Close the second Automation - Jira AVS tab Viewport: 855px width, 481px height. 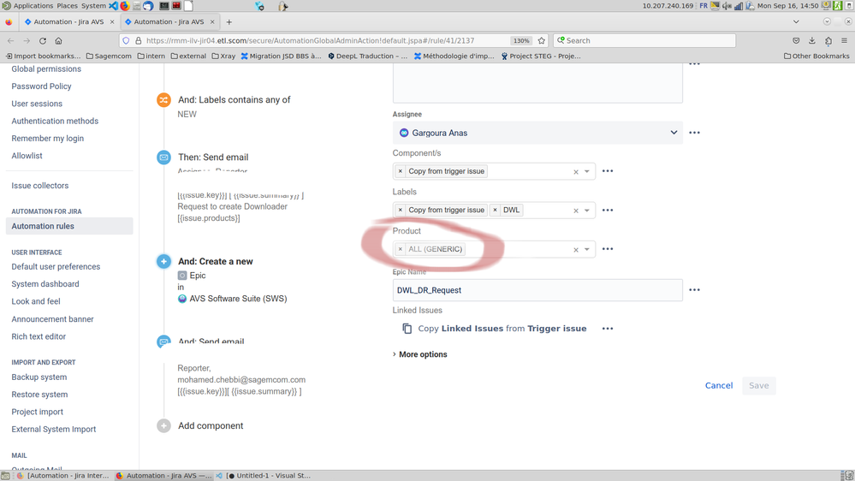212,22
